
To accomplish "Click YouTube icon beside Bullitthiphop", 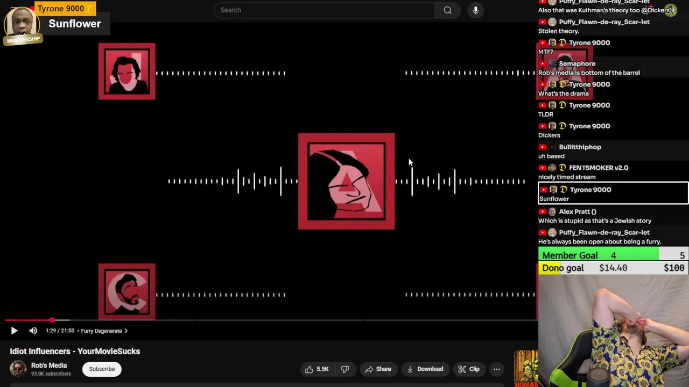I will pyautogui.click(x=543, y=147).
